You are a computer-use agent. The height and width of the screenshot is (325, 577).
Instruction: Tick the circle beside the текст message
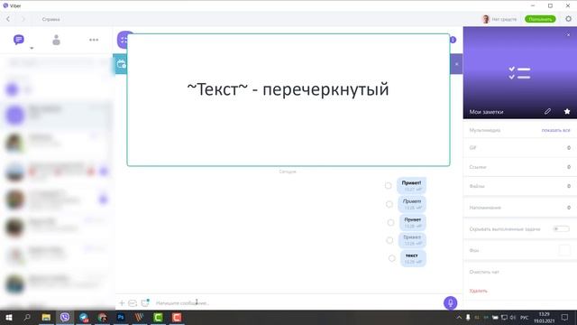pyautogui.click(x=392, y=258)
